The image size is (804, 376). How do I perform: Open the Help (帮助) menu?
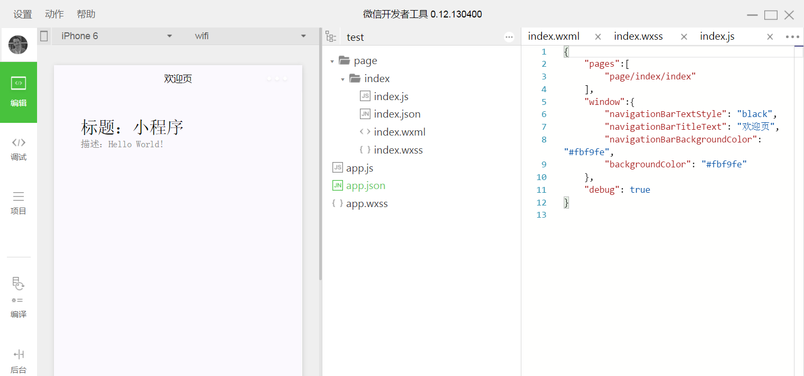point(86,14)
